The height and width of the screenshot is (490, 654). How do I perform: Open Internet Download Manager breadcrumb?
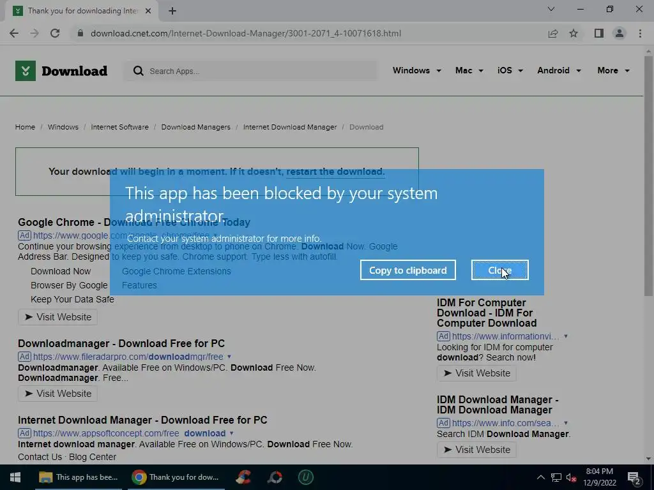tap(290, 127)
